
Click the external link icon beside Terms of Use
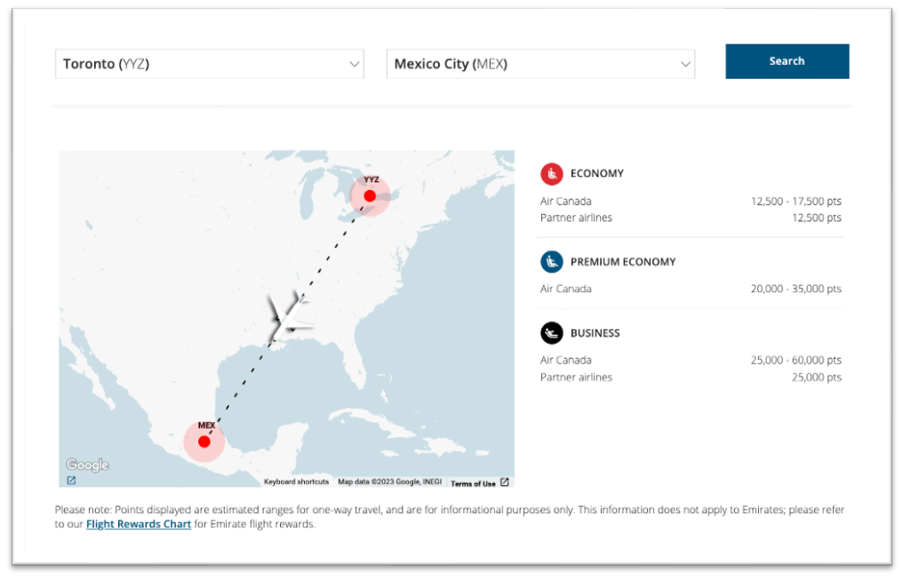(504, 482)
